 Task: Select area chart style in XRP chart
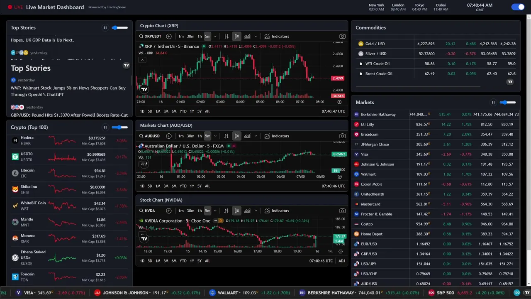pyautogui.click(x=247, y=36)
